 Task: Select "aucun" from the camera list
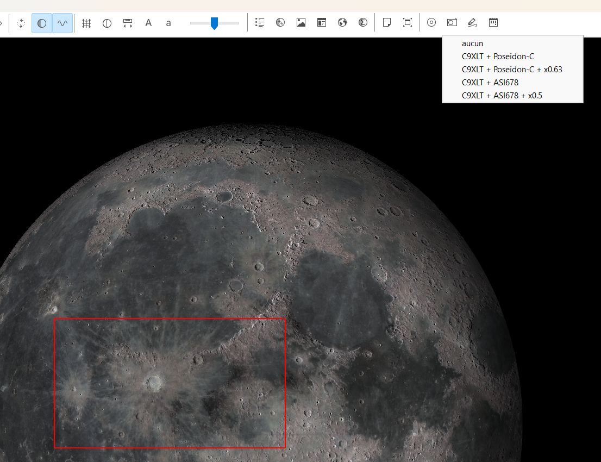[x=472, y=43]
